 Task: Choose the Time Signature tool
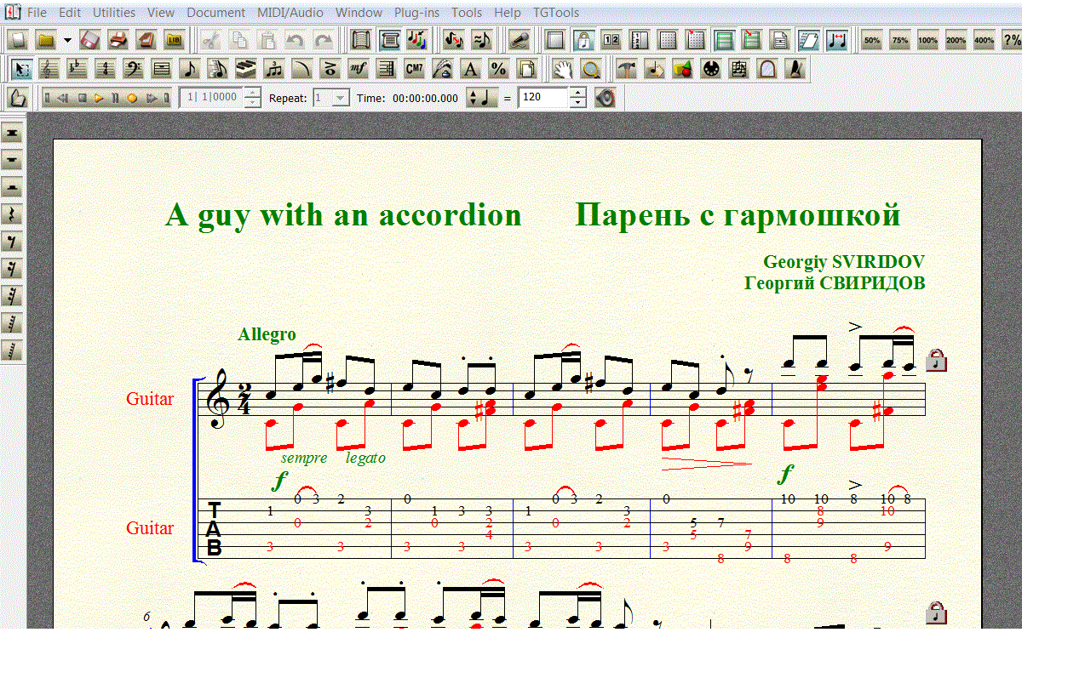click(106, 69)
